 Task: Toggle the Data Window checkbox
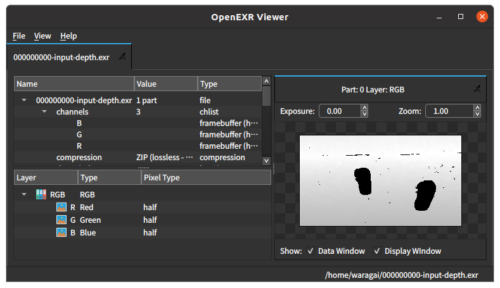(x=311, y=251)
